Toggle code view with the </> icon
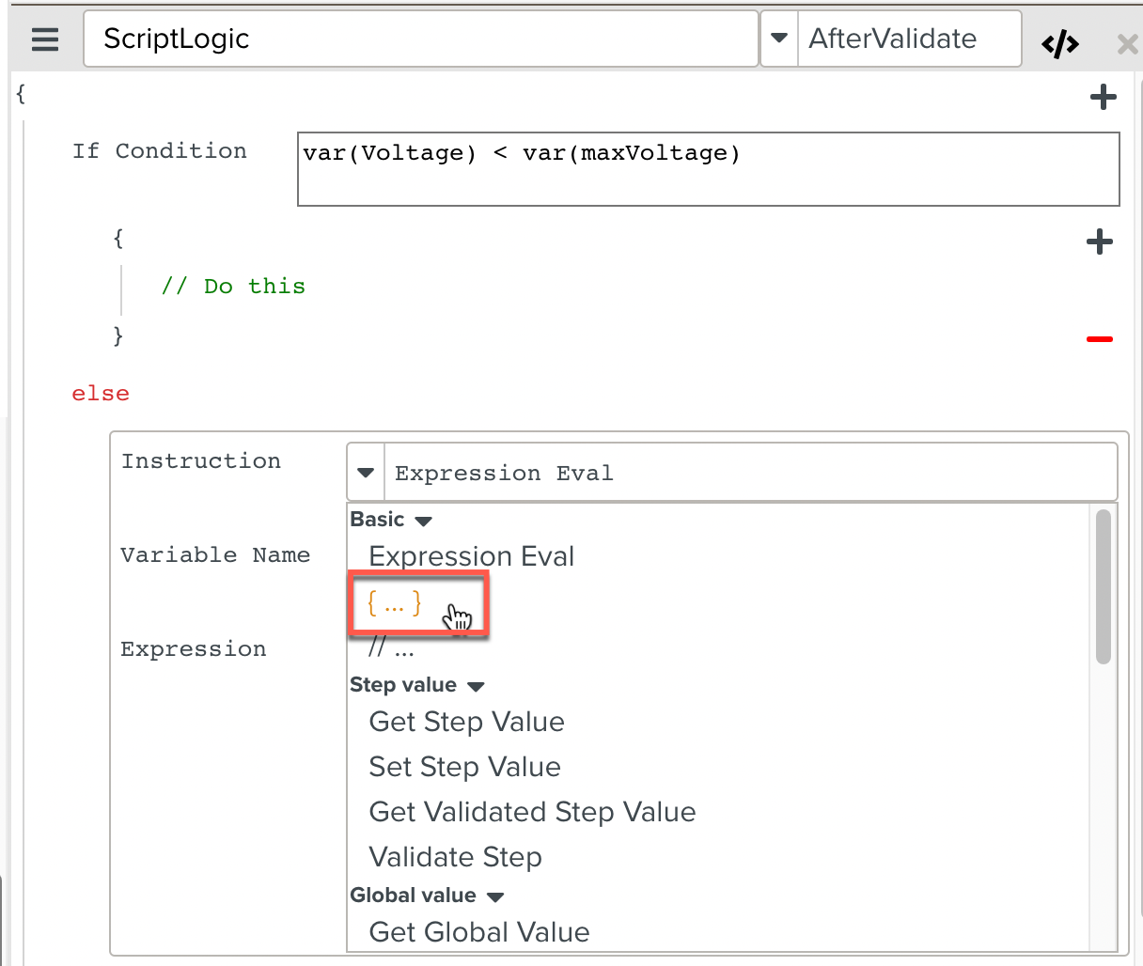This screenshot has width=1143, height=966. [1059, 43]
